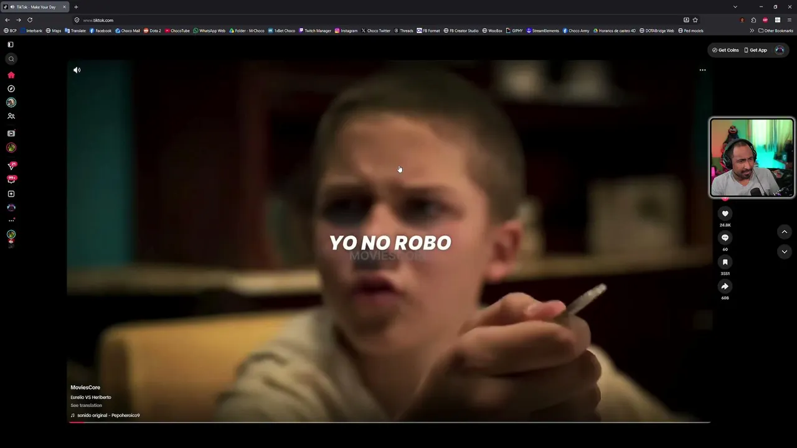Open TikTok search from the sidebar
Viewport: 797px width, 448px height.
click(11, 59)
